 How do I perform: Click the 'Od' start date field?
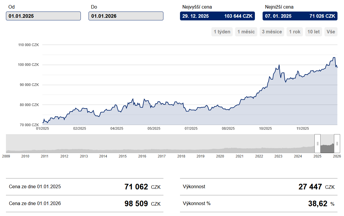pyautogui.click(x=43, y=16)
